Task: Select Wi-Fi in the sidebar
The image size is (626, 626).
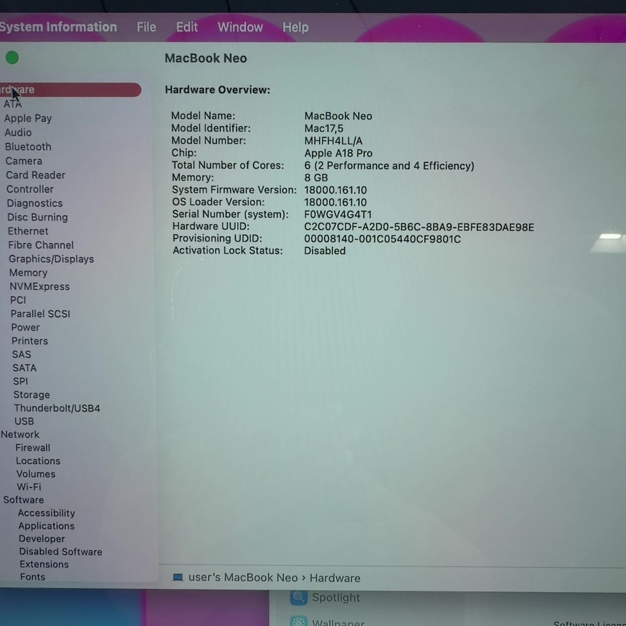Action: pyautogui.click(x=29, y=487)
